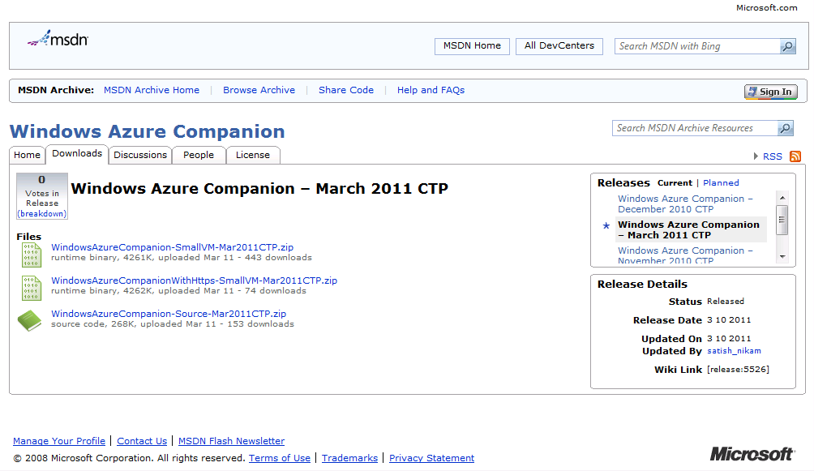
Task: Open the Help and FAQs link
Action: (431, 90)
